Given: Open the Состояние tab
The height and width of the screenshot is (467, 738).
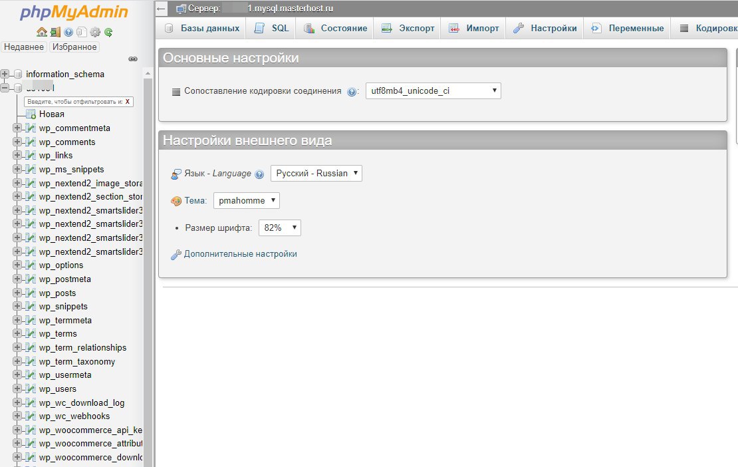Looking at the screenshot, I should (335, 28).
